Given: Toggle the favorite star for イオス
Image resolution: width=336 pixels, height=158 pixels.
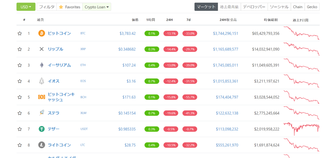Looking at the screenshot, I should [19, 81].
